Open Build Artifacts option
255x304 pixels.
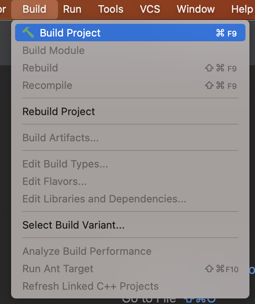[x=60, y=138]
